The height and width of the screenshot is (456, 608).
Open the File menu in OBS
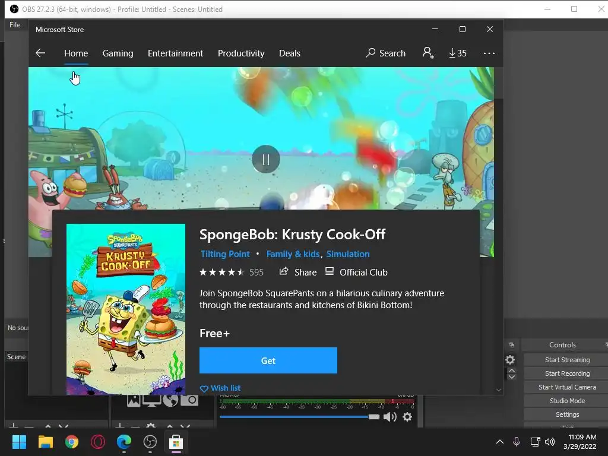15,25
